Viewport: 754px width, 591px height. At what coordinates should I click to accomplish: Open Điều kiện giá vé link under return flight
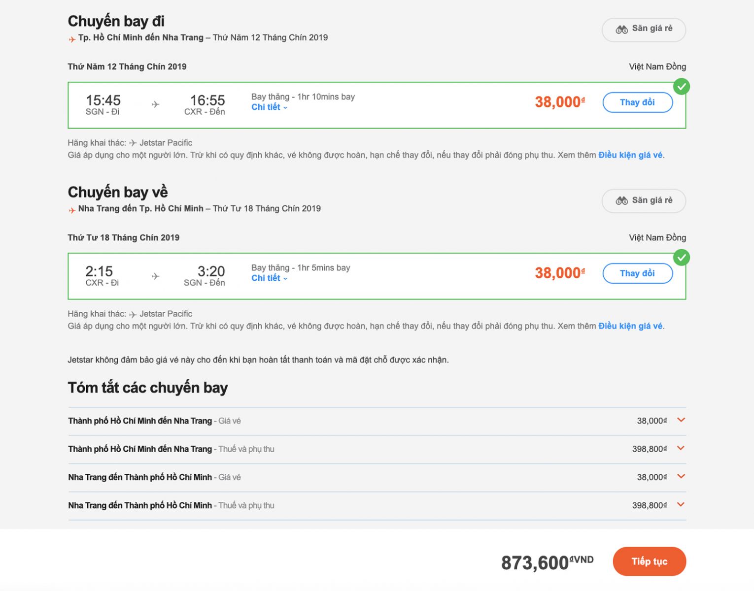click(630, 326)
